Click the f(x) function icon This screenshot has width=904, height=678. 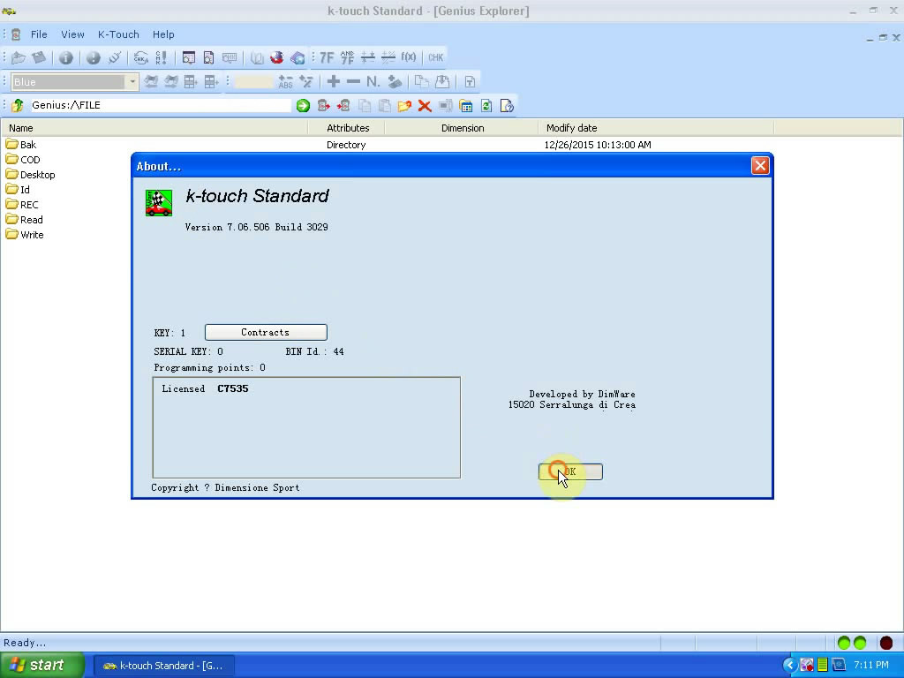click(x=408, y=57)
